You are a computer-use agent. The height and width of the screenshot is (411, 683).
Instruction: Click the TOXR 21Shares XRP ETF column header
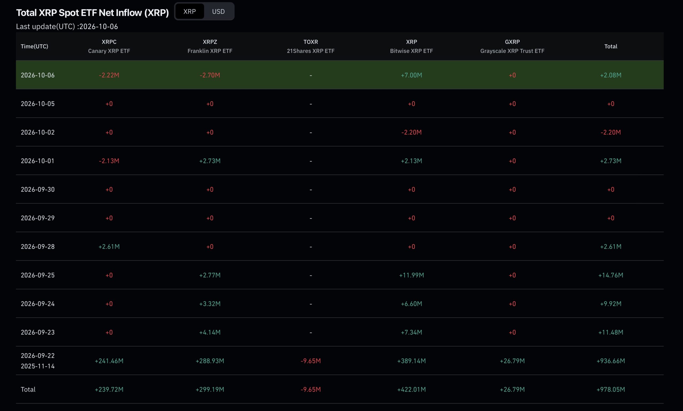(311, 46)
